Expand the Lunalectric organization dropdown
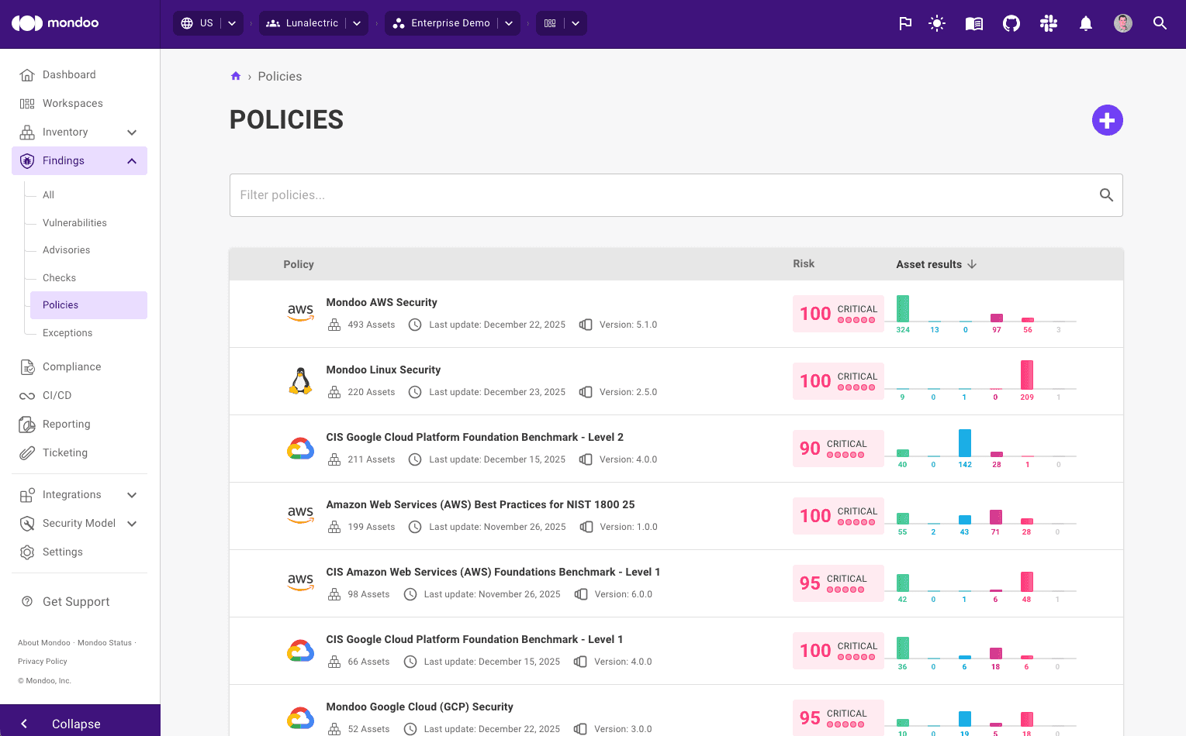1186x736 pixels. click(356, 23)
